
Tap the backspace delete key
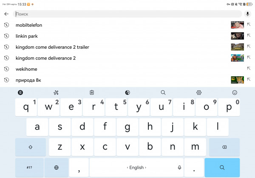click(x=224, y=147)
